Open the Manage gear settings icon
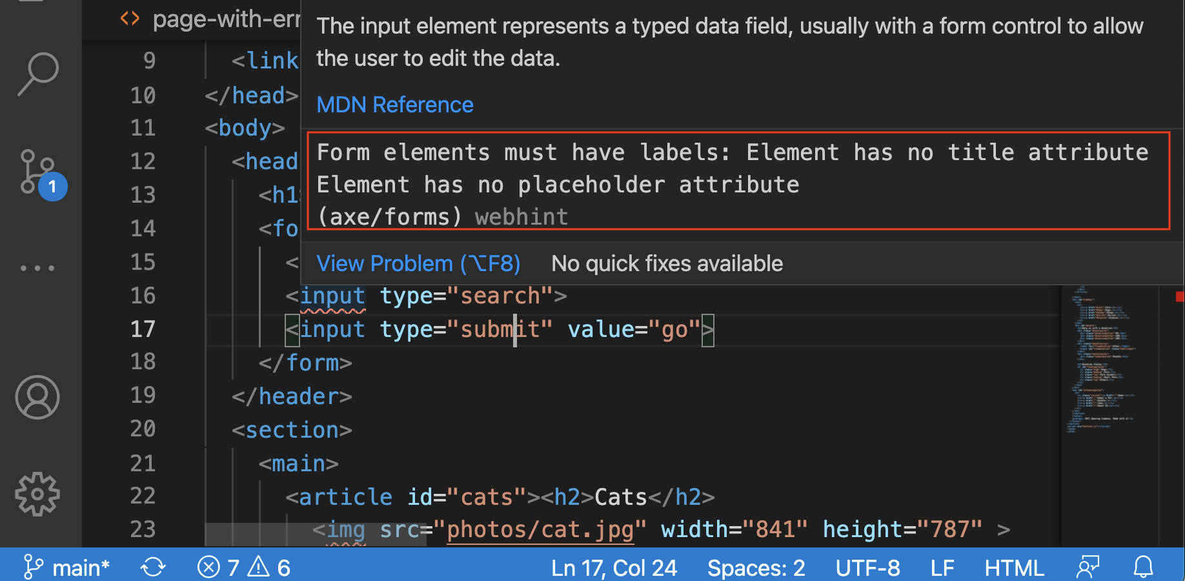This screenshot has width=1185, height=581. click(x=37, y=494)
